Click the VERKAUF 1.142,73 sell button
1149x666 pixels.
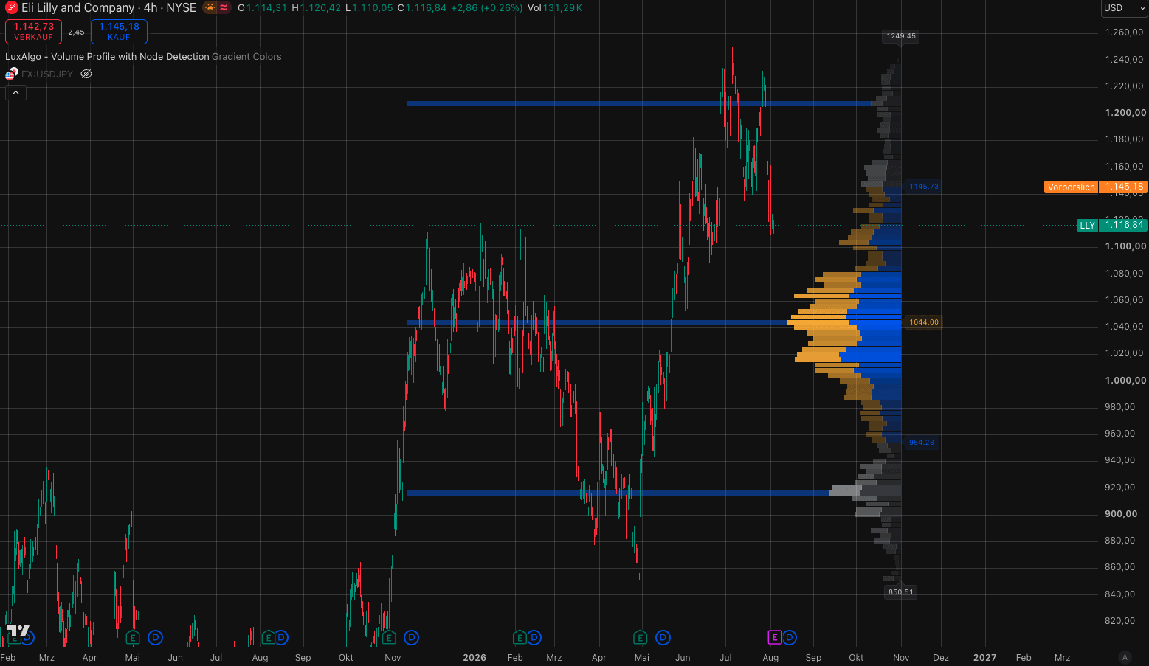point(33,31)
